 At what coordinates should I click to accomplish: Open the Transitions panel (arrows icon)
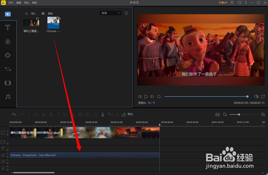pyautogui.click(x=8, y=69)
